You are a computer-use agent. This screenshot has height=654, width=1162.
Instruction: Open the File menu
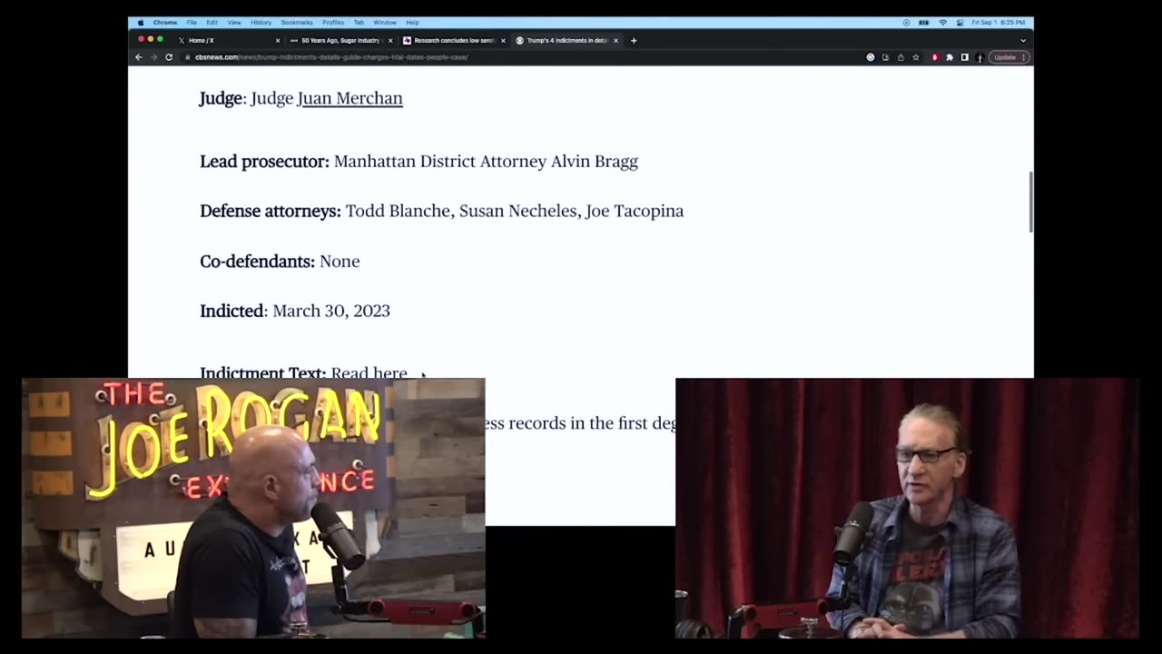tap(192, 22)
